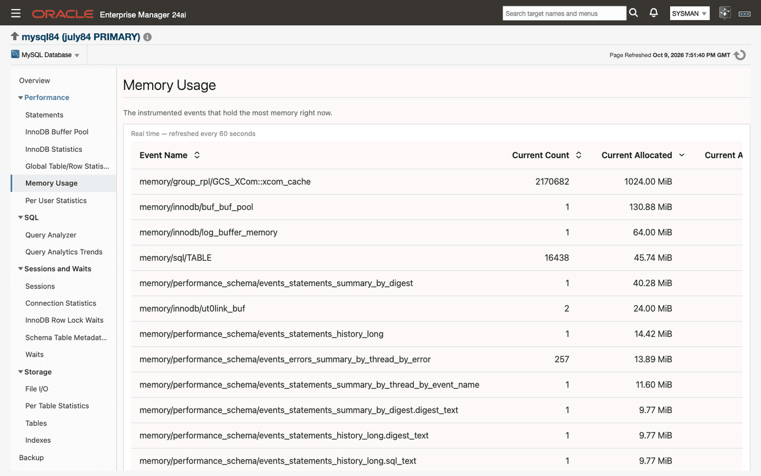Click the 130.88 MiB value
Viewport: 761px width, 476px height.
pyautogui.click(x=651, y=207)
